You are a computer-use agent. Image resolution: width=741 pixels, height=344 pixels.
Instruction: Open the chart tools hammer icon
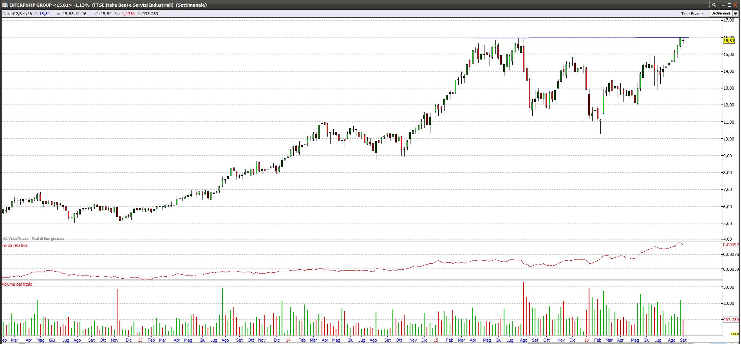(x=714, y=5)
